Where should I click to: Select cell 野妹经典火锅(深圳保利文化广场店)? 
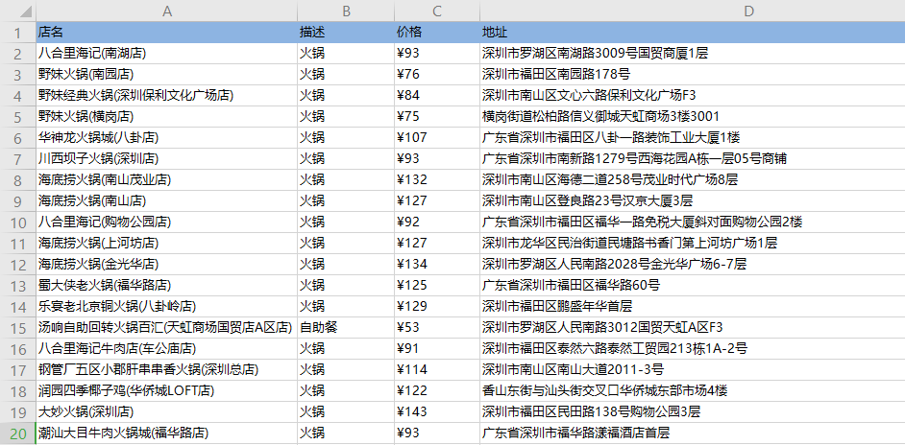point(167,96)
